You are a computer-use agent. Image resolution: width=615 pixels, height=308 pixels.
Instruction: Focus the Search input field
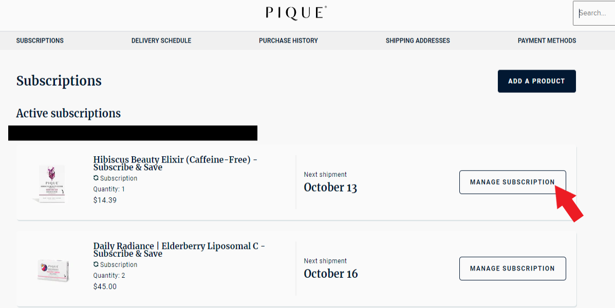pos(594,13)
